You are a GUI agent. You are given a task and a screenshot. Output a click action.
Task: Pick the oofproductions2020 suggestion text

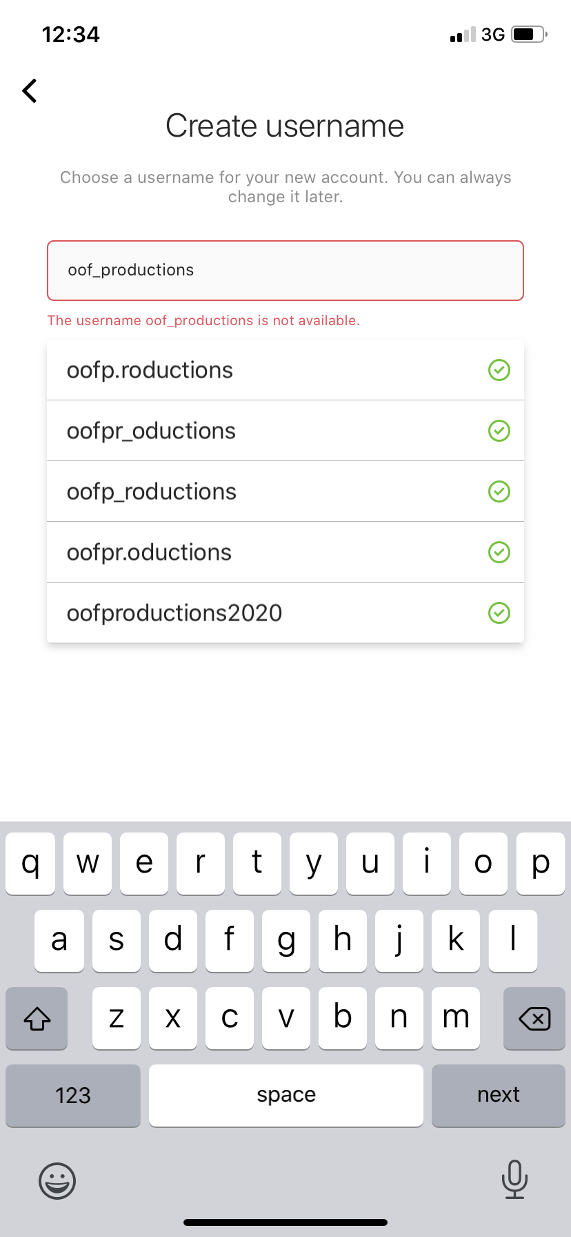pos(174,613)
